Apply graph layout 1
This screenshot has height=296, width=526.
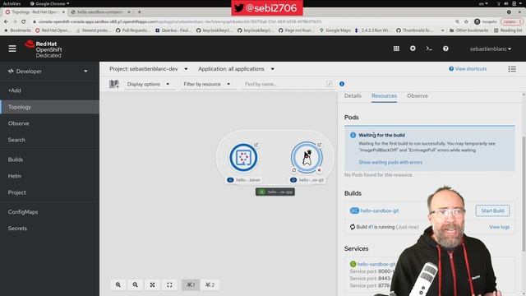pos(191,284)
